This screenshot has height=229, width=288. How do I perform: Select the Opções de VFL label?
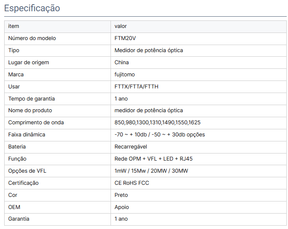point(26,171)
